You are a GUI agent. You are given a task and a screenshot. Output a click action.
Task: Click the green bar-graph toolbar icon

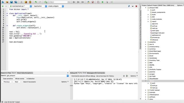(x=46, y=2)
